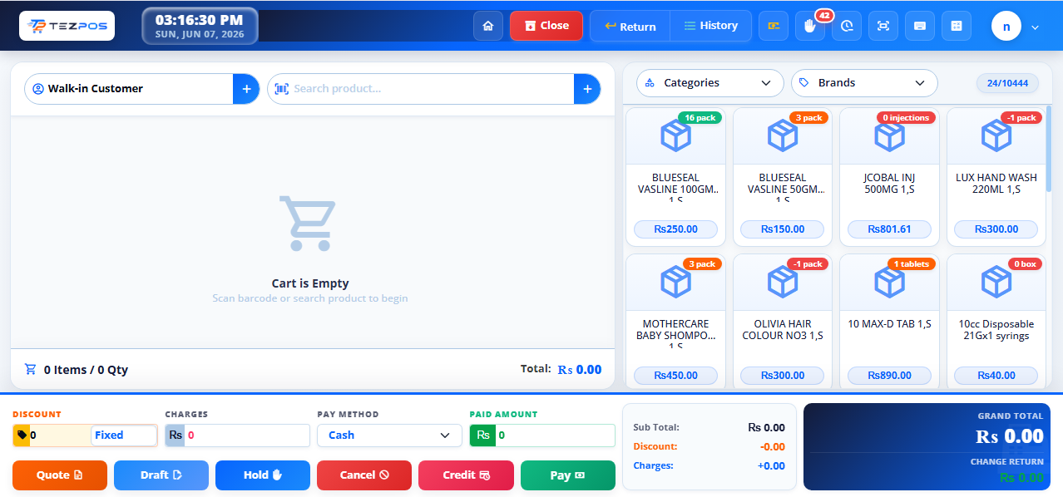Click the '0 box' stock badge
This screenshot has width=1063, height=497.
[1024, 264]
